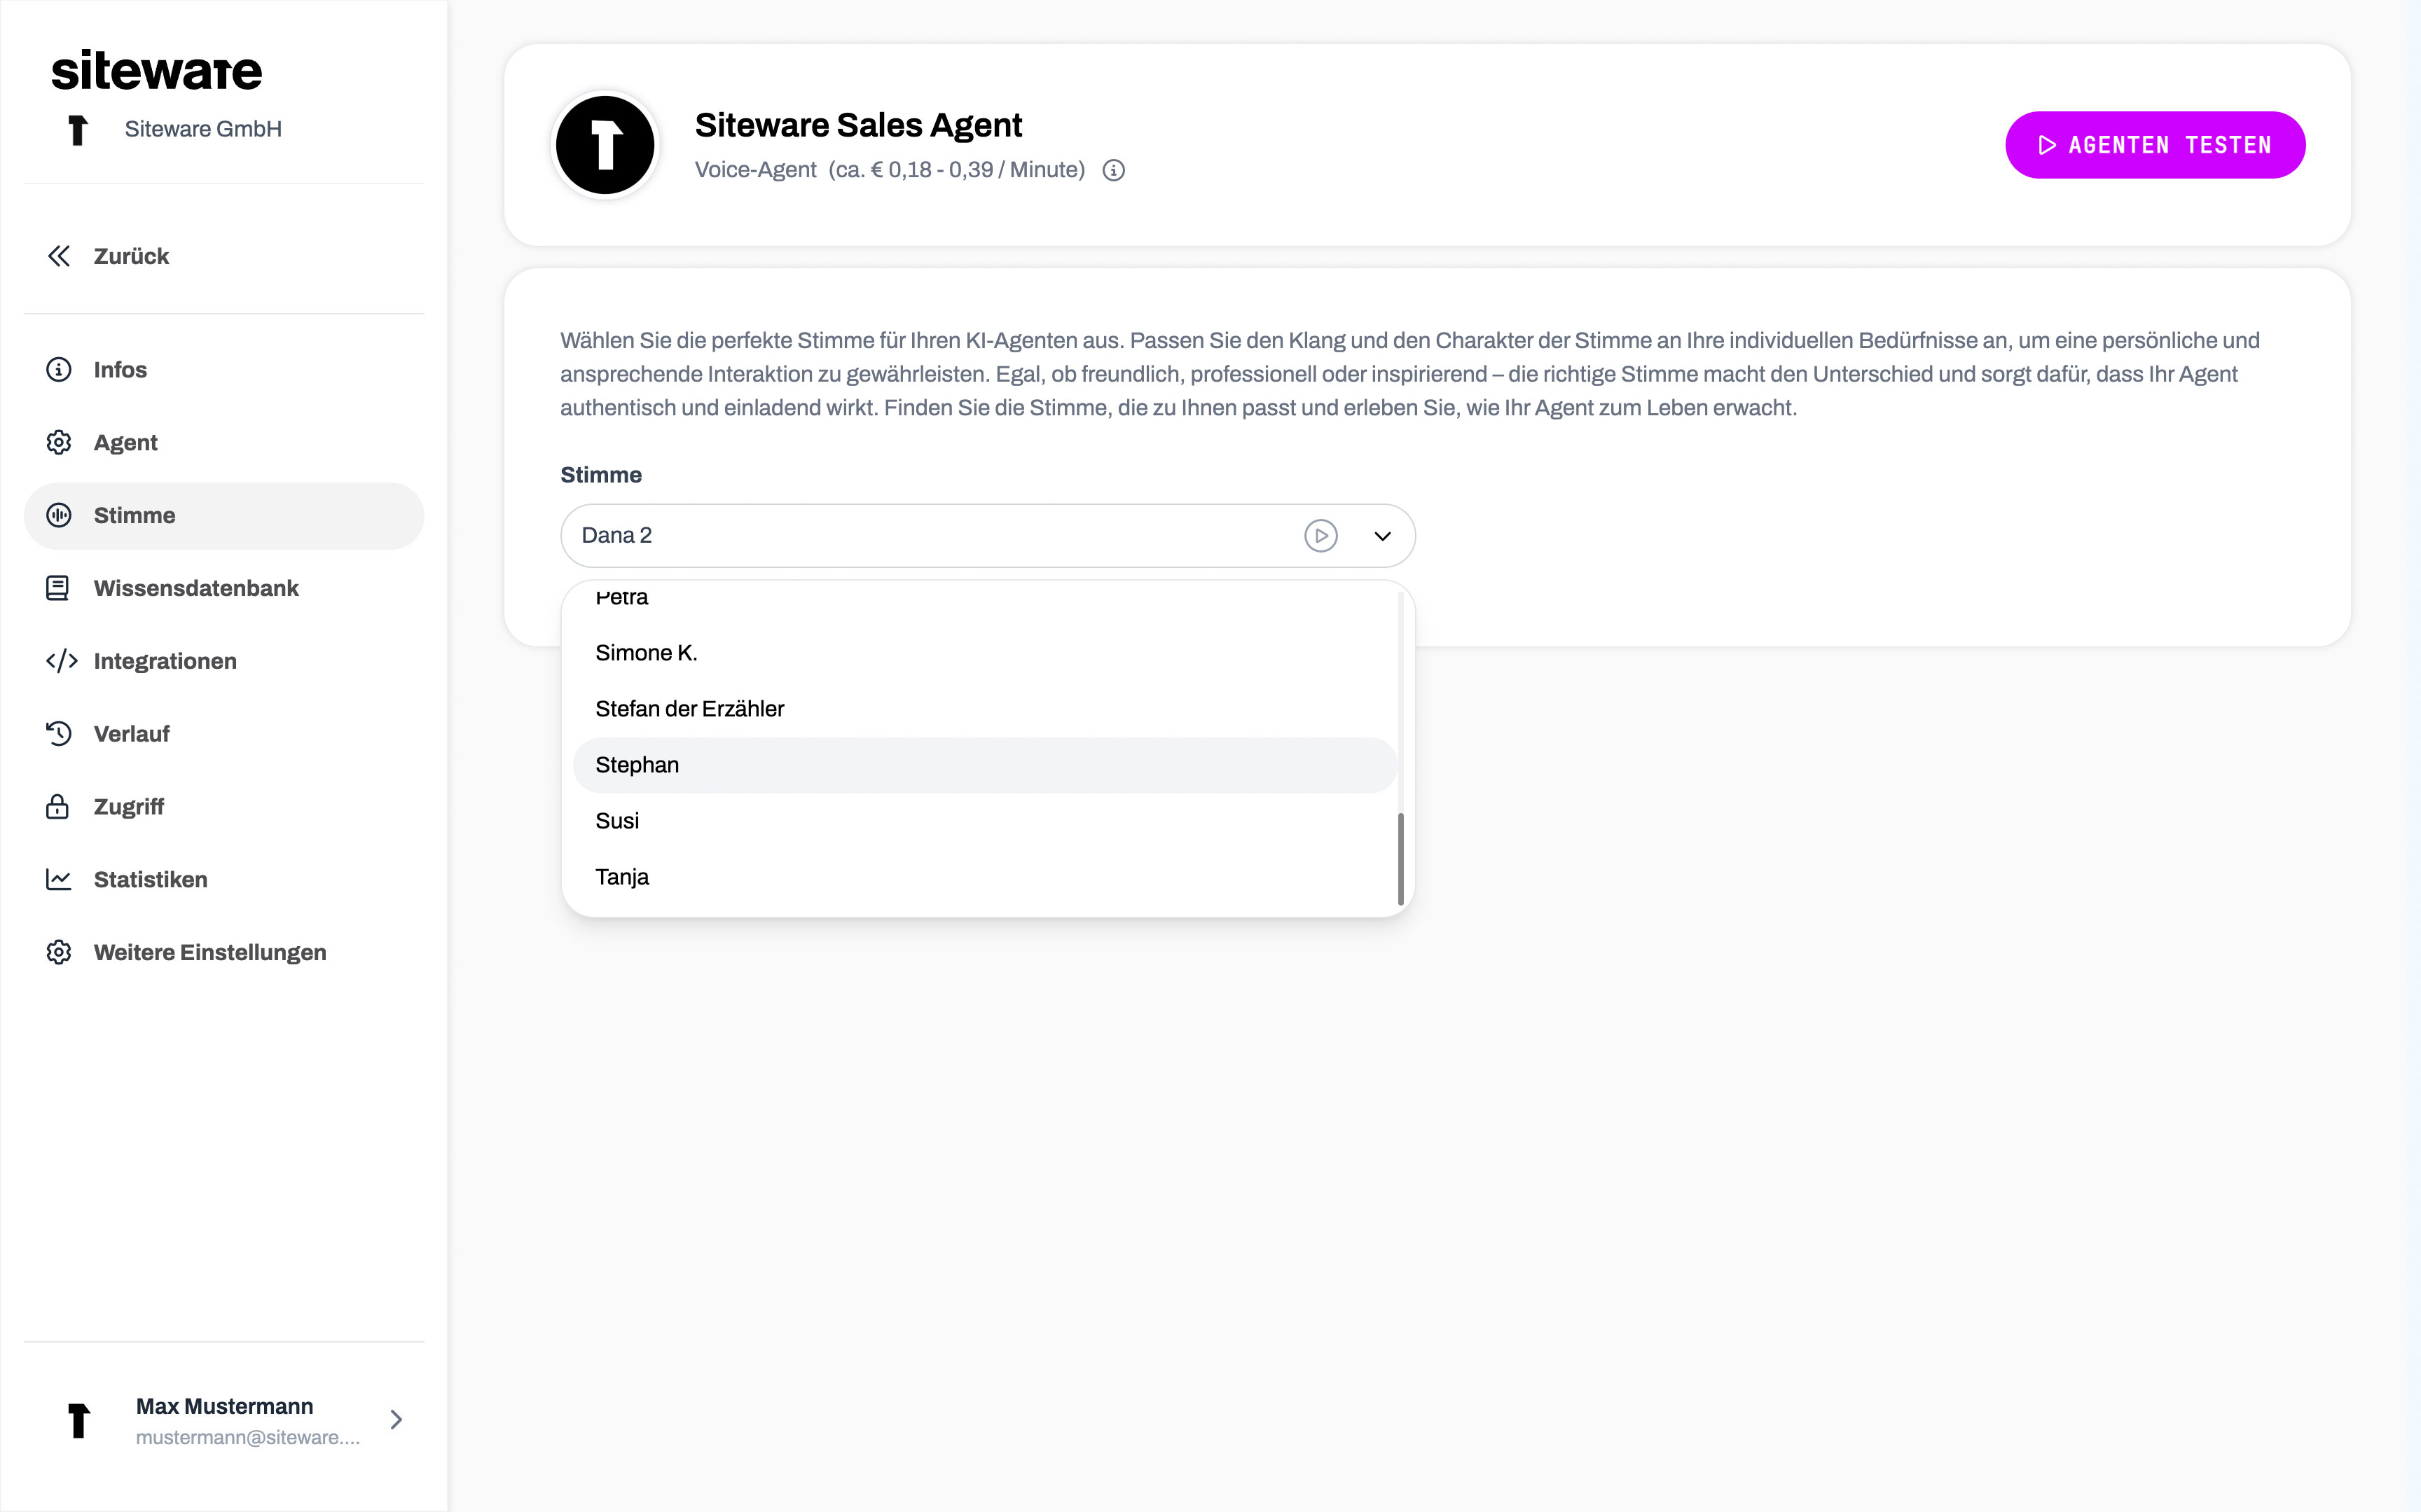Click the Zurück back link

click(x=224, y=256)
